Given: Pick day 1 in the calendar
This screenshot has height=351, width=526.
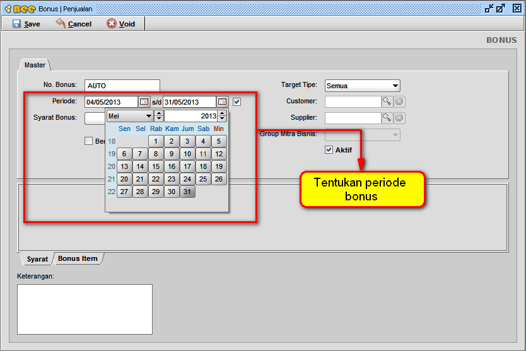Looking at the screenshot, I should [x=156, y=141].
